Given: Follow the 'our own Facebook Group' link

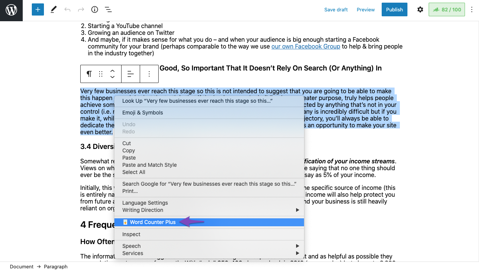Looking at the screenshot, I should coord(306,46).
